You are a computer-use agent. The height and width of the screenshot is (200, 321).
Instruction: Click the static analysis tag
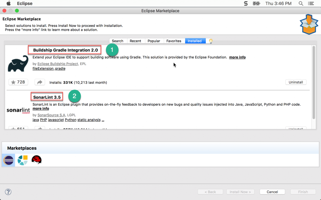click(x=89, y=120)
